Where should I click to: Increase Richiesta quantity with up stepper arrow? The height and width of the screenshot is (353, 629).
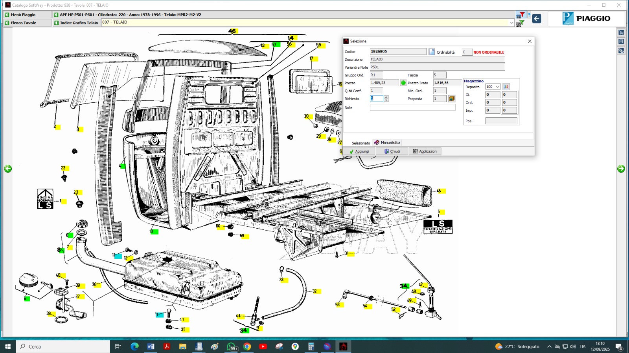(x=386, y=97)
